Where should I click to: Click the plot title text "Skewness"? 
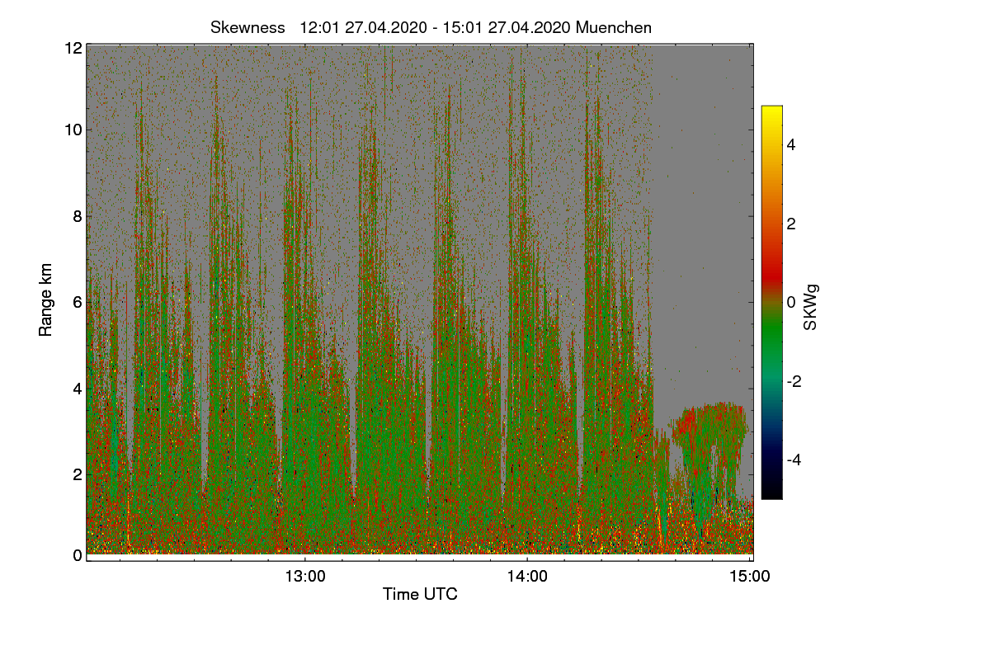[247, 27]
